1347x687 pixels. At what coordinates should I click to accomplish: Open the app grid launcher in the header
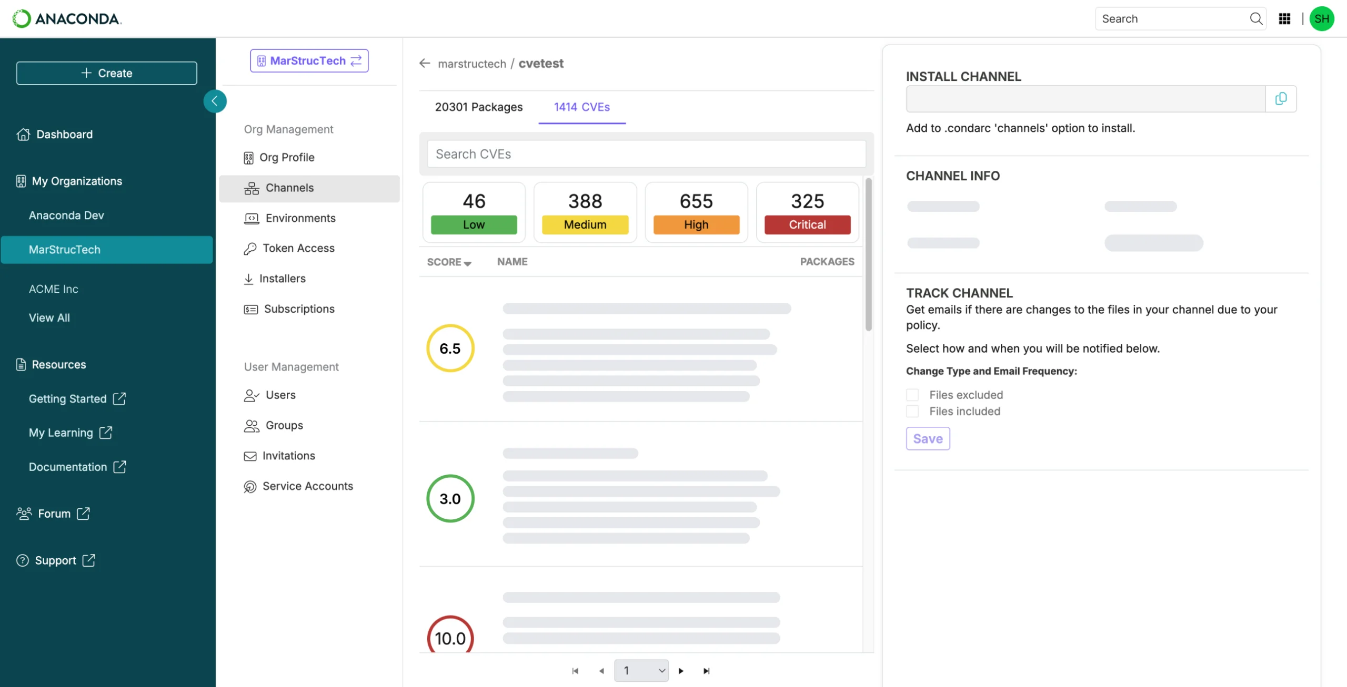click(x=1284, y=18)
